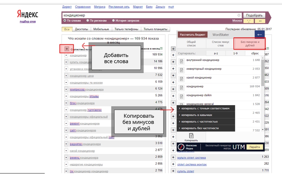The width and height of the screenshot is (282, 176).
Task: Expand the 'ещё' more services link
Action: click(x=171, y=7)
